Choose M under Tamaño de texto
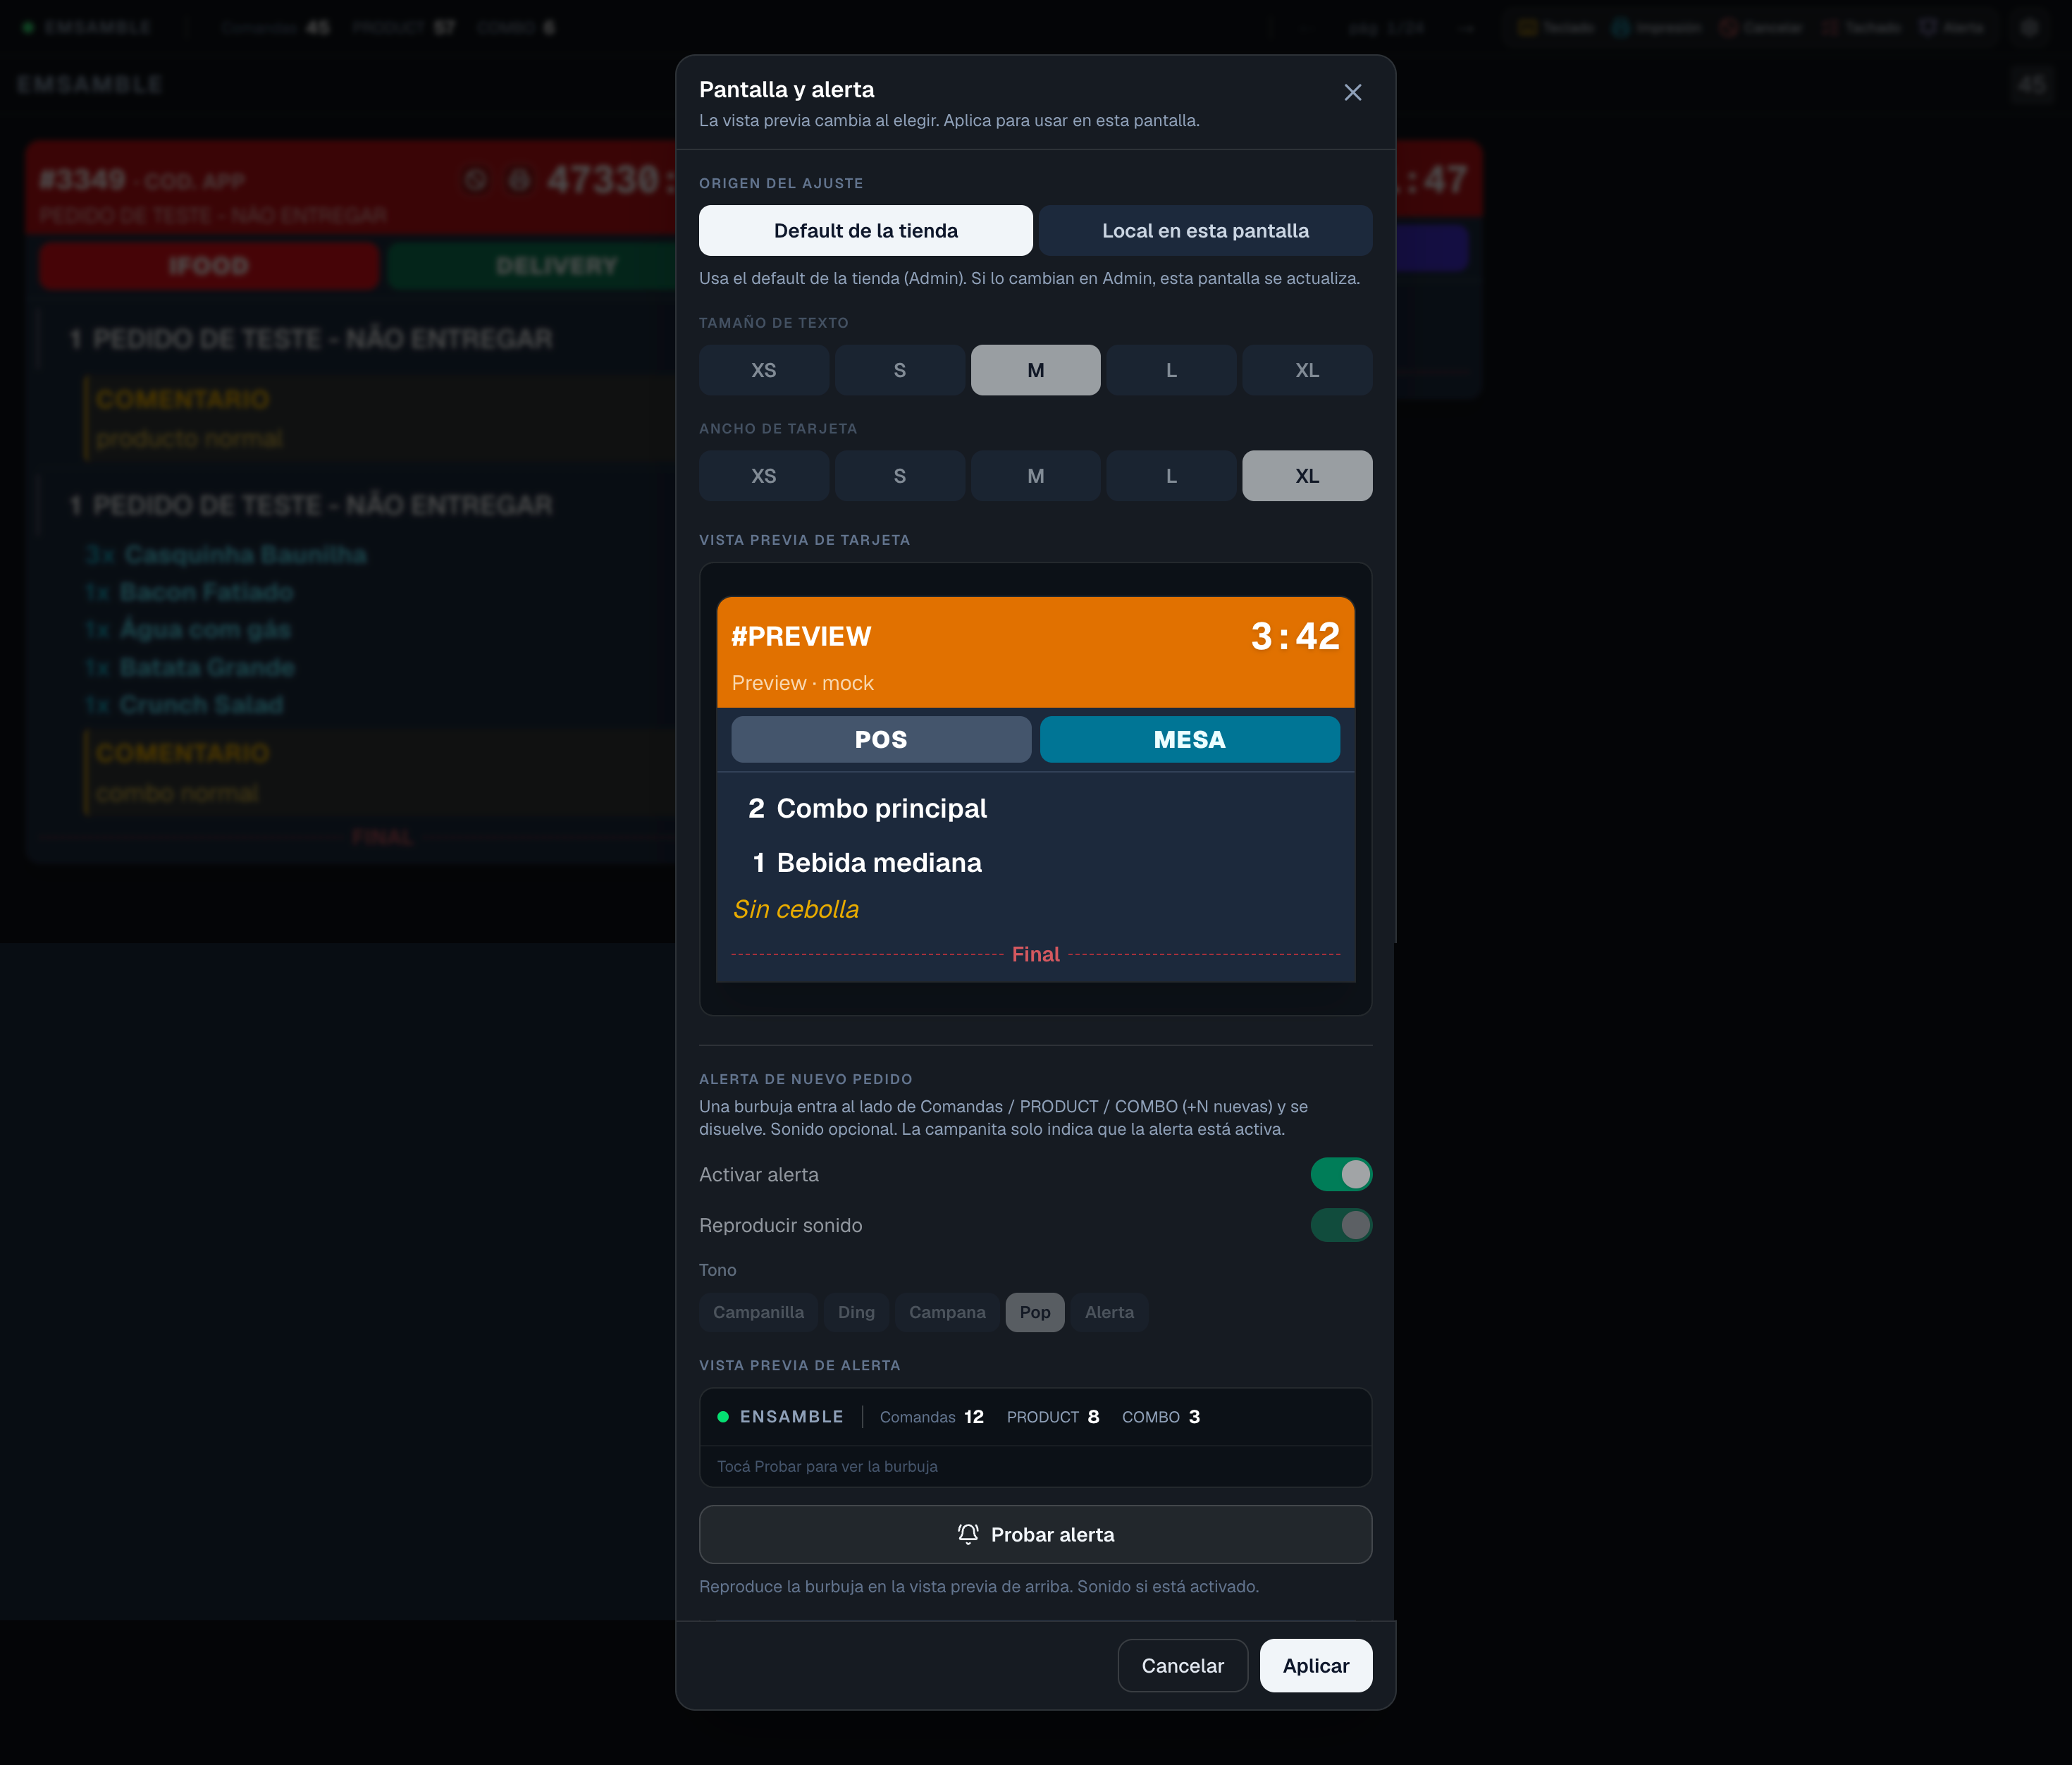Viewport: 2072px width, 1765px height. (x=1035, y=370)
